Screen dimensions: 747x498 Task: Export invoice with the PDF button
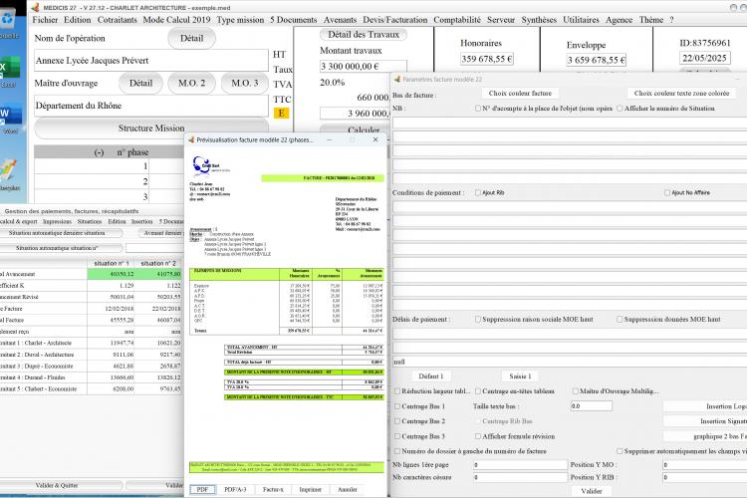coord(202,489)
